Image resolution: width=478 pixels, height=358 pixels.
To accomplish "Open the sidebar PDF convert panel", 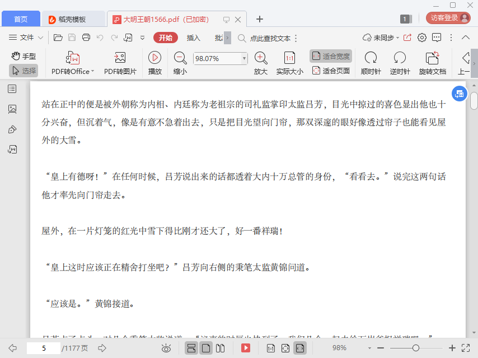I will (x=12, y=149).
